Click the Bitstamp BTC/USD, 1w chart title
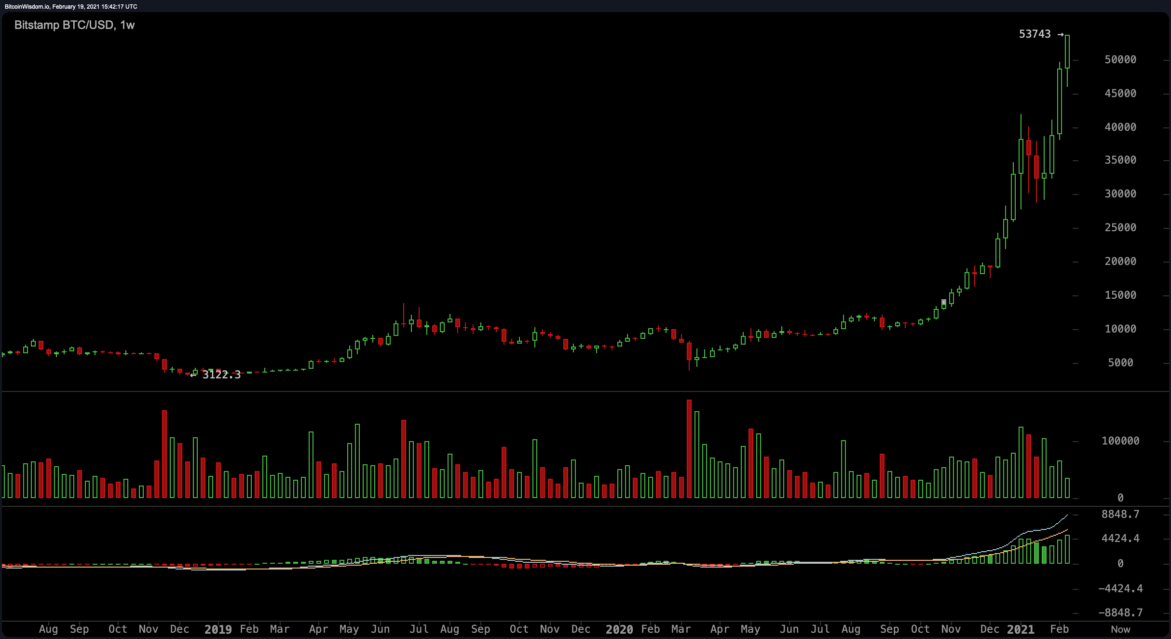This screenshot has height=639, width=1171. pos(74,25)
